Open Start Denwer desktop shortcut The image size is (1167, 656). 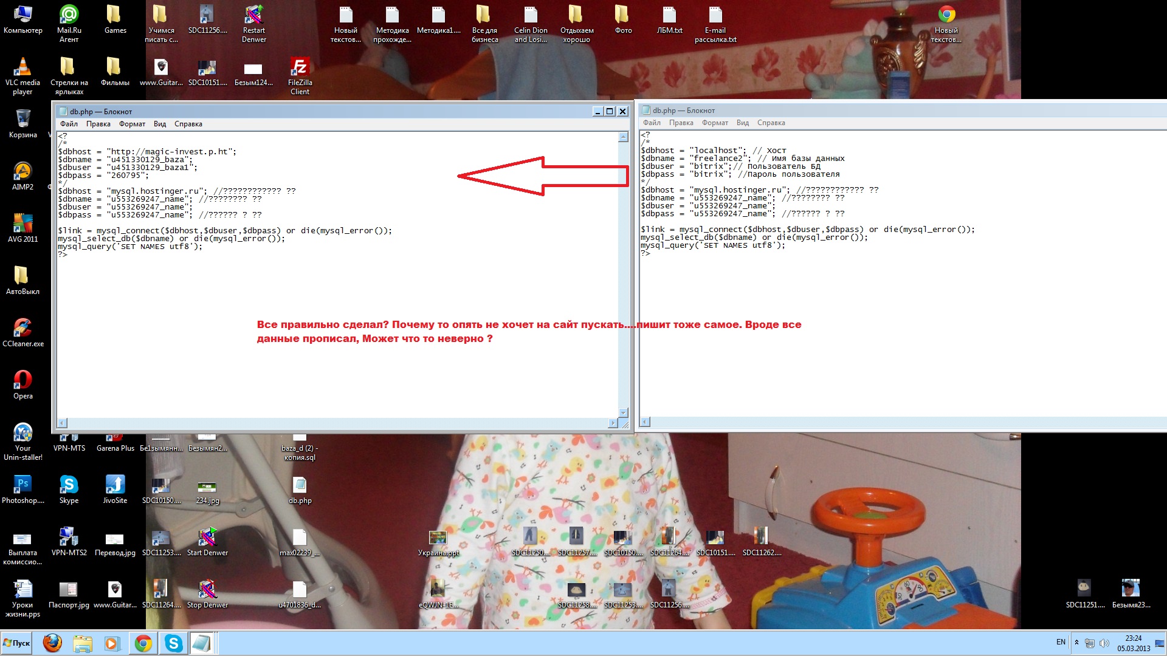(x=207, y=539)
